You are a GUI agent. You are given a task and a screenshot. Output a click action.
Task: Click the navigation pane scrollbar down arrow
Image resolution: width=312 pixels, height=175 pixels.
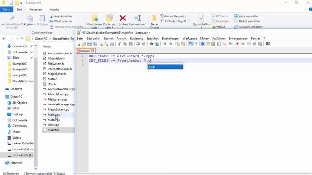36,169
